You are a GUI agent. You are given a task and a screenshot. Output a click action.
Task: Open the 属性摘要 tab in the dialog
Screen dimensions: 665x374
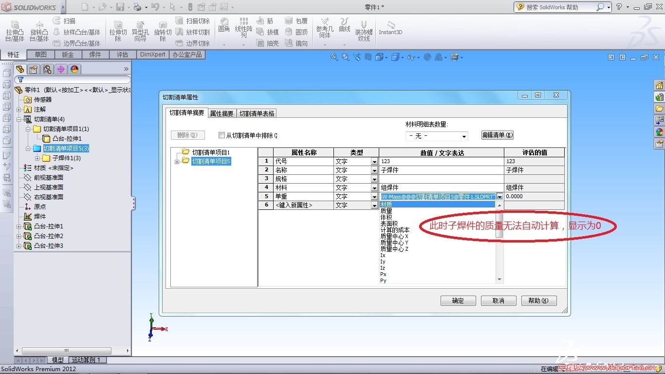tap(222, 113)
